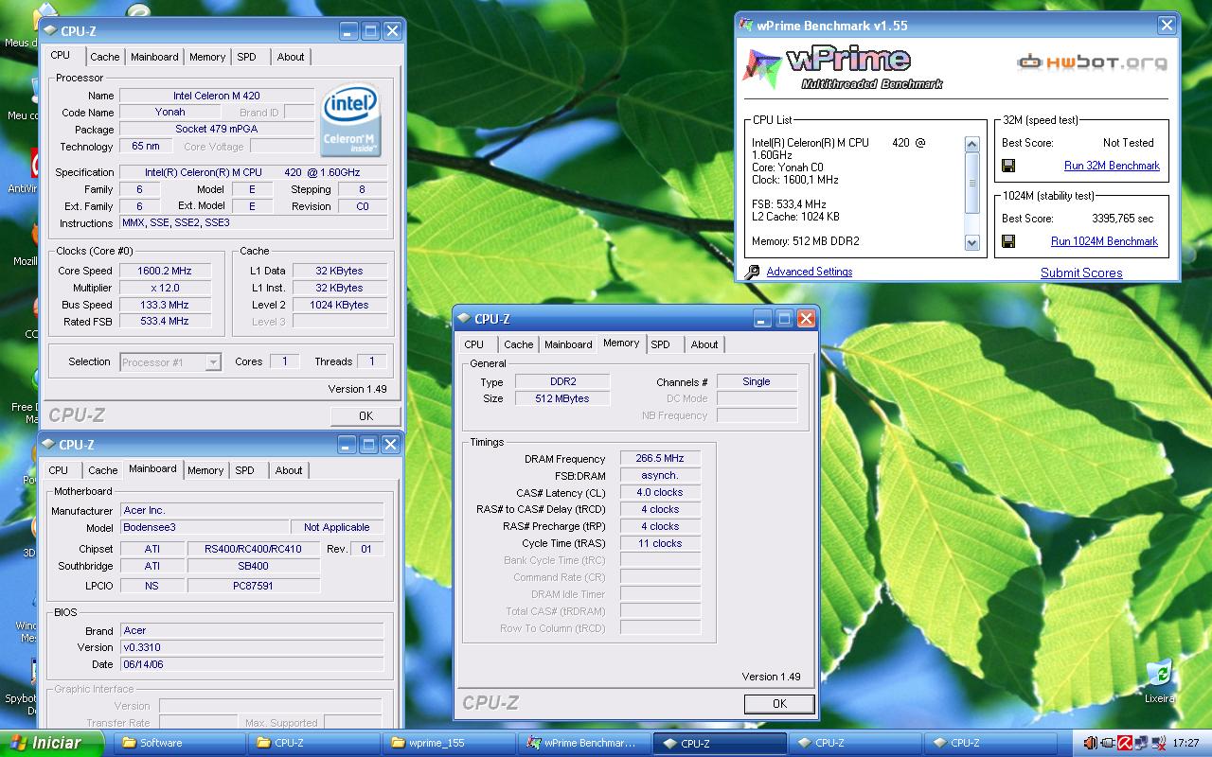The width and height of the screenshot is (1212, 757).
Task: Click the motherboard Model field 'Bodensee3'
Action: tap(205, 527)
